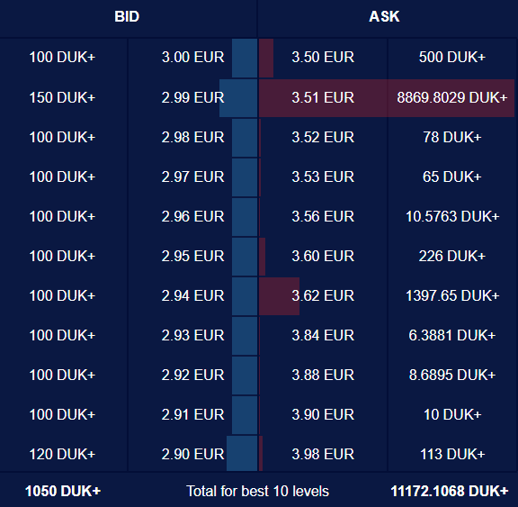Click the 3.98 EUR ask price
The width and height of the screenshot is (518, 507).
pyautogui.click(x=323, y=454)
